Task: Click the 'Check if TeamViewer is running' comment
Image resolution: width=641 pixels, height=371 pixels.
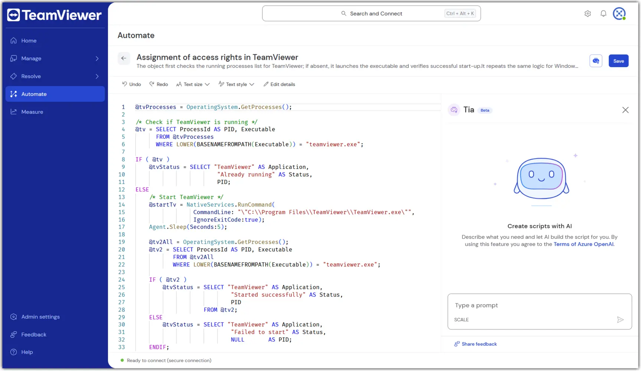Action: 196,122
